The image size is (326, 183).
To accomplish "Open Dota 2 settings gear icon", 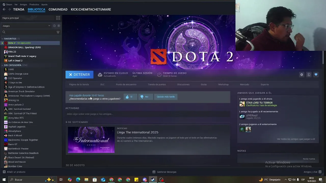I will (302, 74).
